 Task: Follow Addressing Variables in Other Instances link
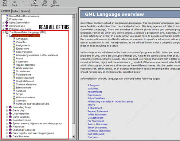click(110, 102)
